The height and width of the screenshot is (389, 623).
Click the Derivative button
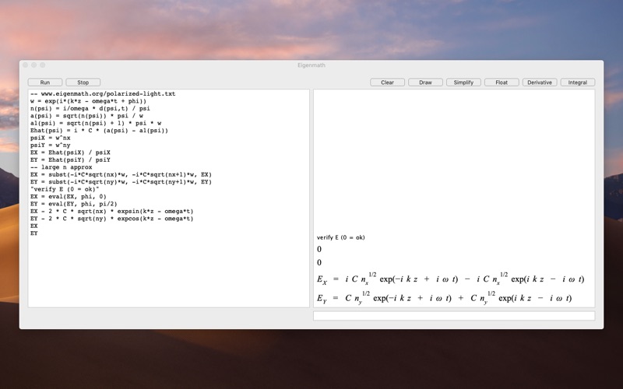click(x=540, y=82)
